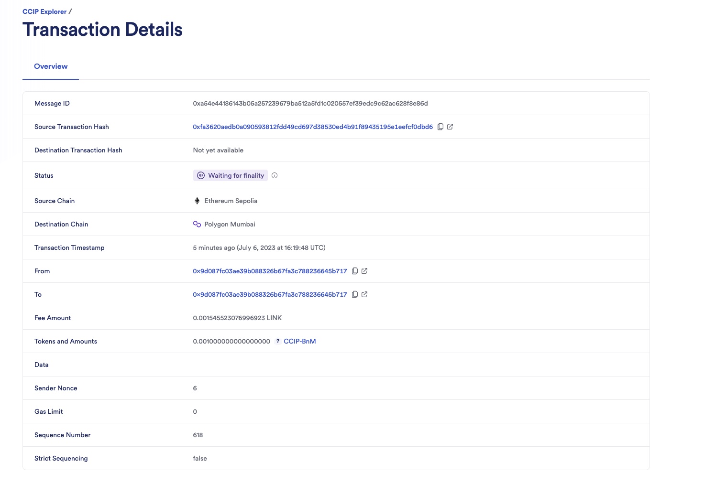Open Source Transaction Hash in external explorer
This screenshot has height=484, width=726.
[x=450, y=127]
